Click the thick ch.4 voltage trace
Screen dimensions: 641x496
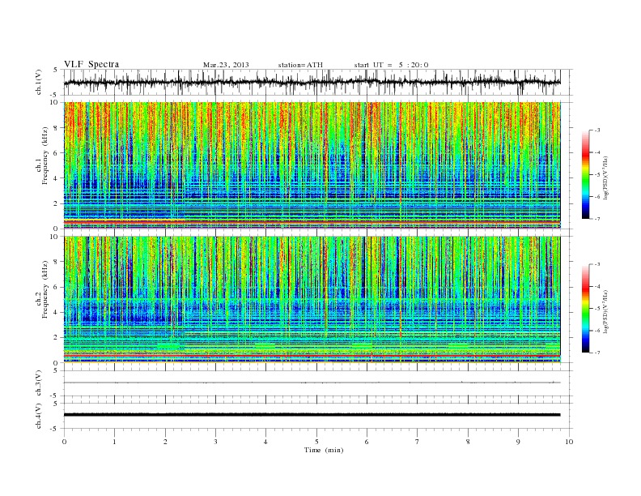312,415
